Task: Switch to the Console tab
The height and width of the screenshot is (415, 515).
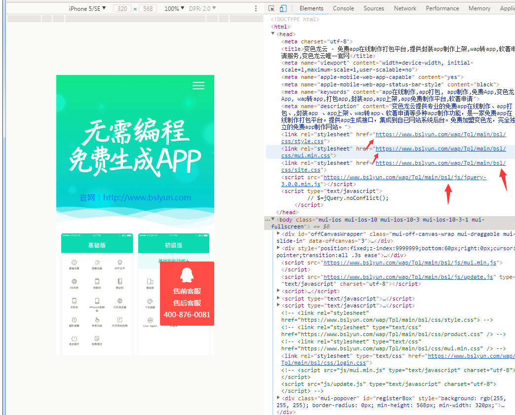Action: [x=344, y=8]
